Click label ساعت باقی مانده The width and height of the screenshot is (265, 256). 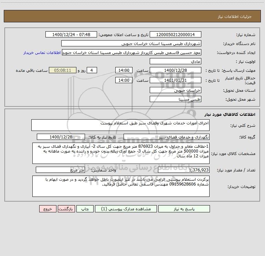(x=32, y=70)
